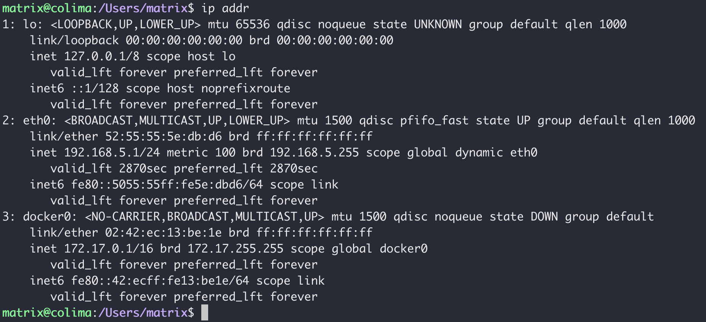Click the loopback address 127.0.0.1/8
This screenshot has width=706, height=322.
point(101,56)
